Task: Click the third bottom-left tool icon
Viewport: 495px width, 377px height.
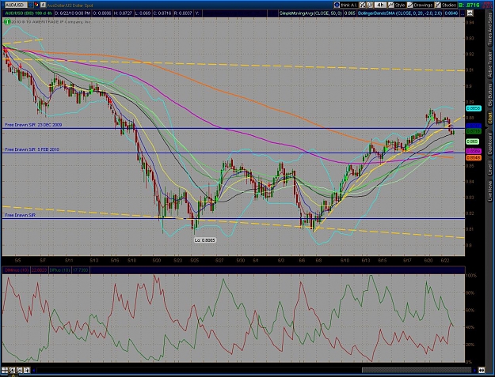Action: click(x=19, y=370)
